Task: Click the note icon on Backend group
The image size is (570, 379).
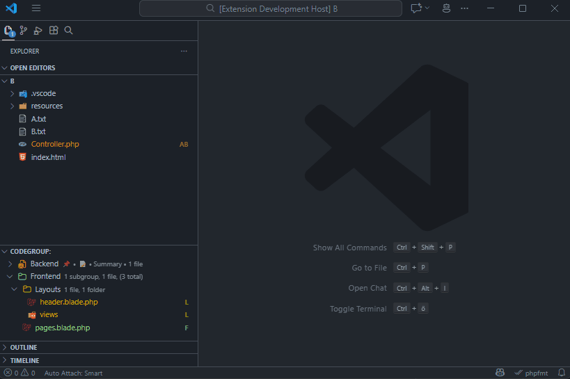Action: pos(83,264)
